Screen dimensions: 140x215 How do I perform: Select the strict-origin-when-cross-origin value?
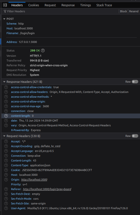[x=49, y=65]
